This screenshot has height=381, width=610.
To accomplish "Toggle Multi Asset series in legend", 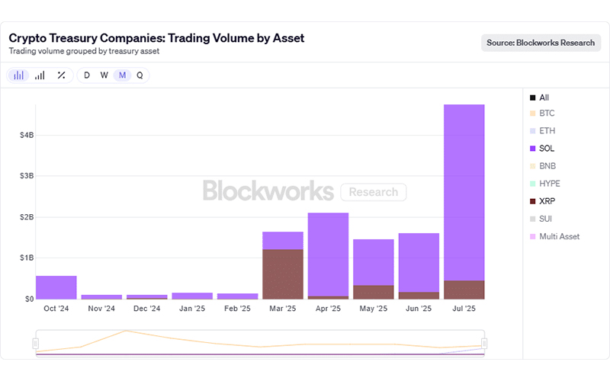I will click(555, 236).
